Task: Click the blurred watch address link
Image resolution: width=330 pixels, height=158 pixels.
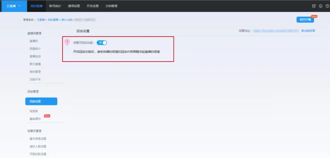Action: click(x=276, y=31)
